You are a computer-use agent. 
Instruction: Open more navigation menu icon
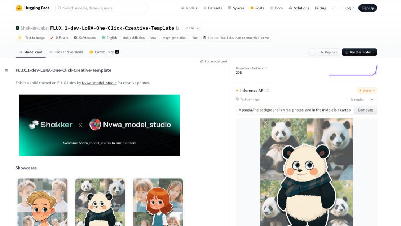click(x=334, y=8)
